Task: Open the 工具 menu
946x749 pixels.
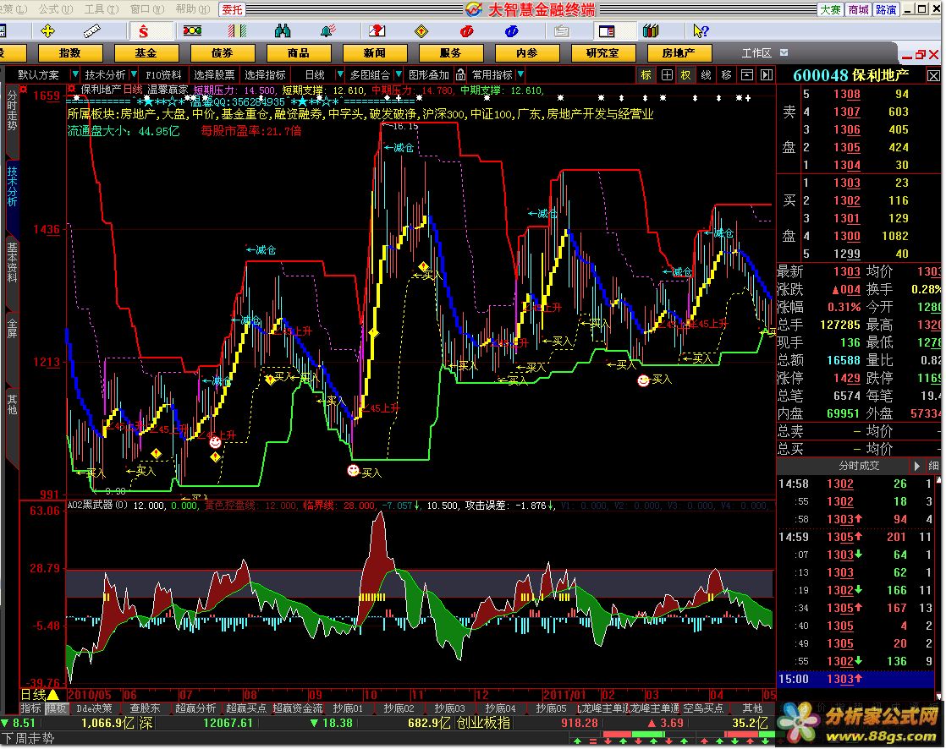Action: pyautogui.click(x=101, y=9)
